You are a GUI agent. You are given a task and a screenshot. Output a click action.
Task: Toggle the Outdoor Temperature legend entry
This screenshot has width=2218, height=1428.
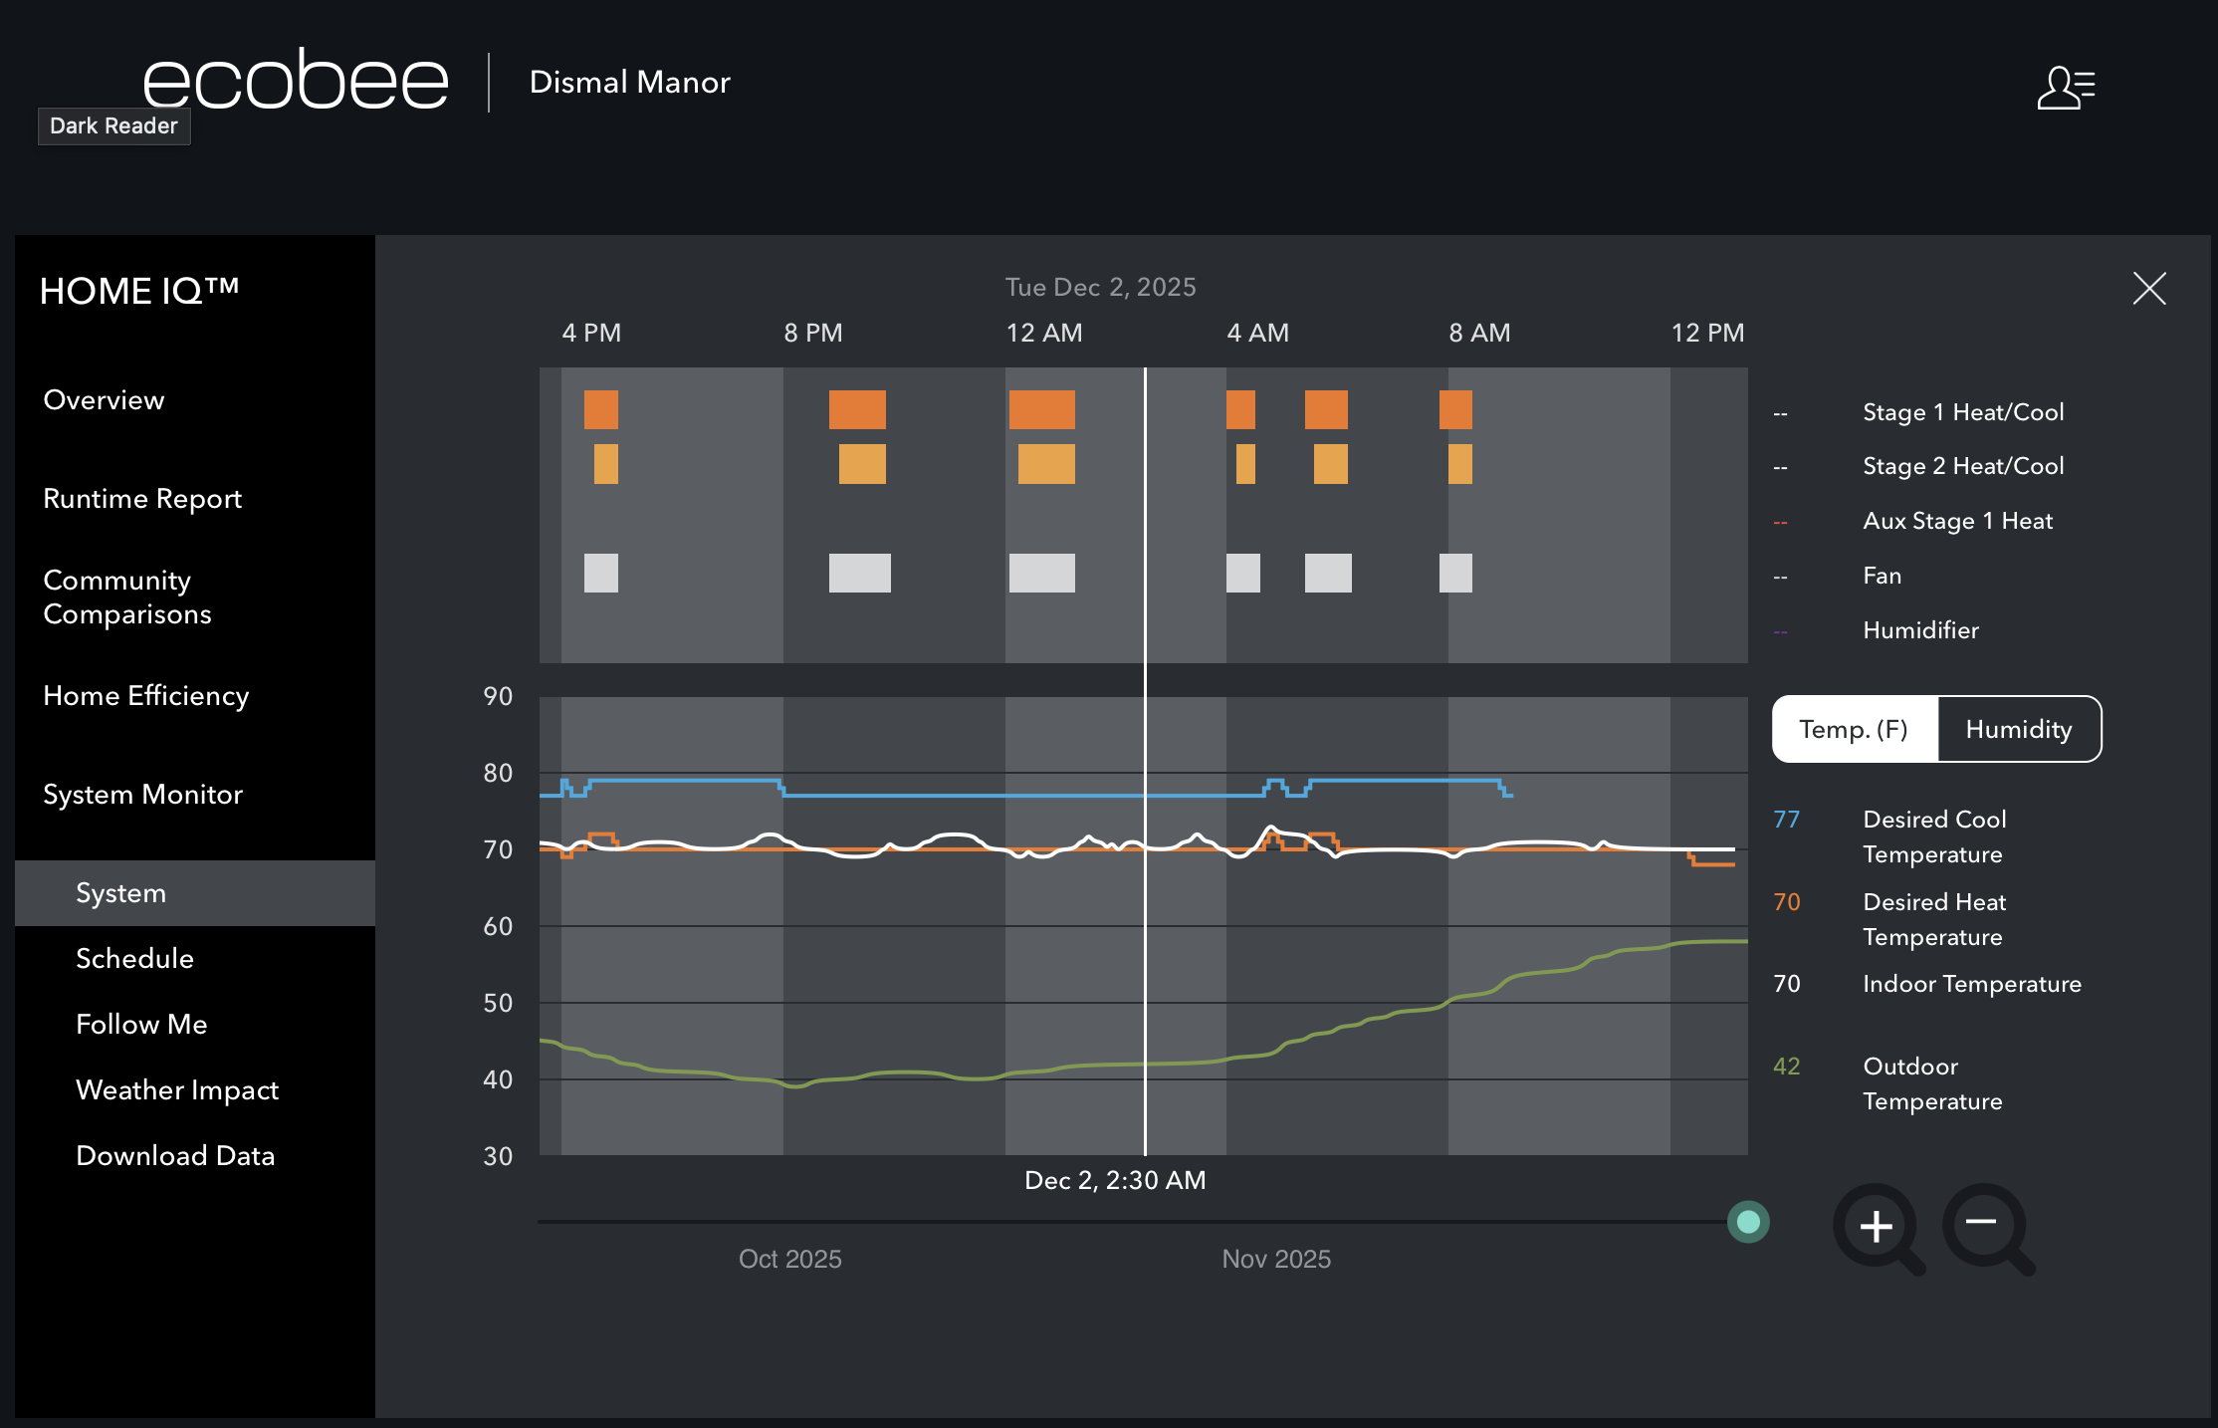tap(1931, 1083)
